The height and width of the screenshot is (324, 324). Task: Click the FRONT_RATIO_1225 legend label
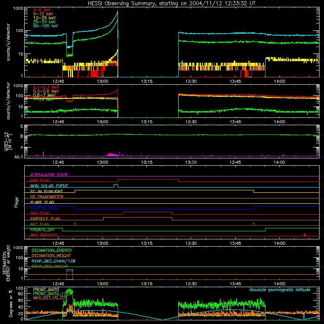53,294
